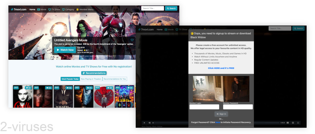This screenshot has width=315, height=134.
Task: Click the user icon in the signup dialog header
Action: (x=192, y=33)
